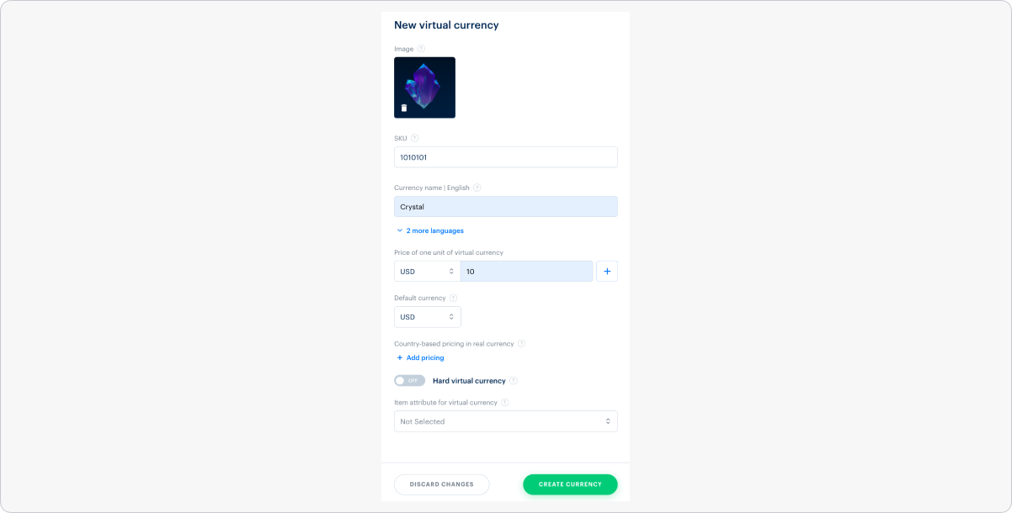
Task: Show help for Default currency
Action: point(453,298)
